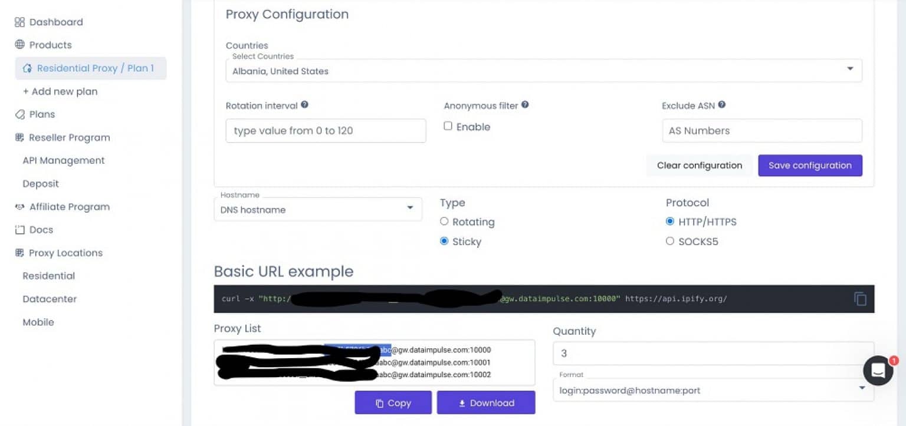The width and height of the screenshot is (906, 426).
Task: Click the Quantity input field
Action: point(713,354)
